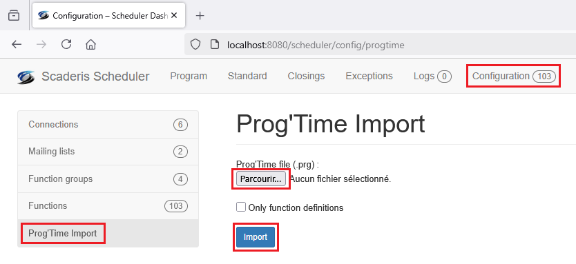Switch to the Standard page
The width and height of the screenshot is (576, 264).
point(247,76)
